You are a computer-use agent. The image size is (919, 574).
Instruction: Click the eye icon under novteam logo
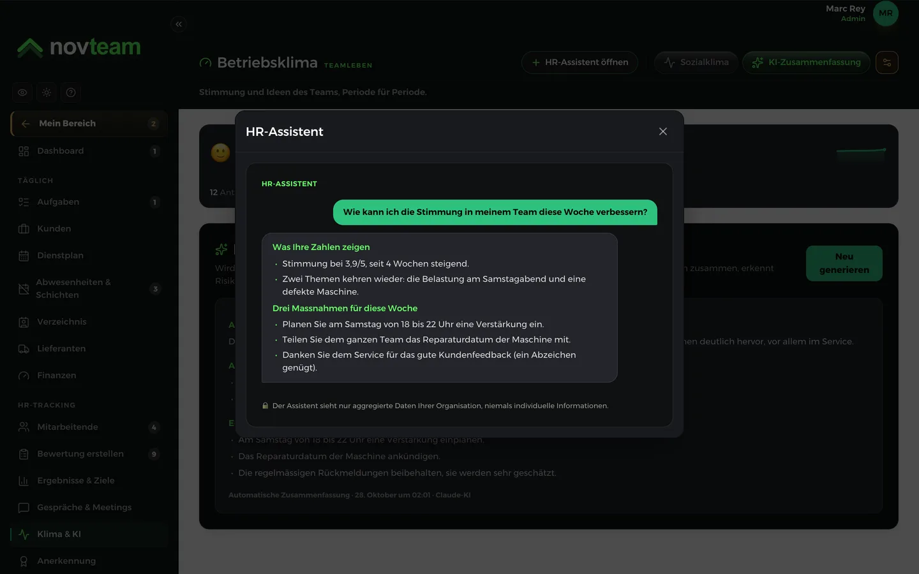tap(22, 92)
